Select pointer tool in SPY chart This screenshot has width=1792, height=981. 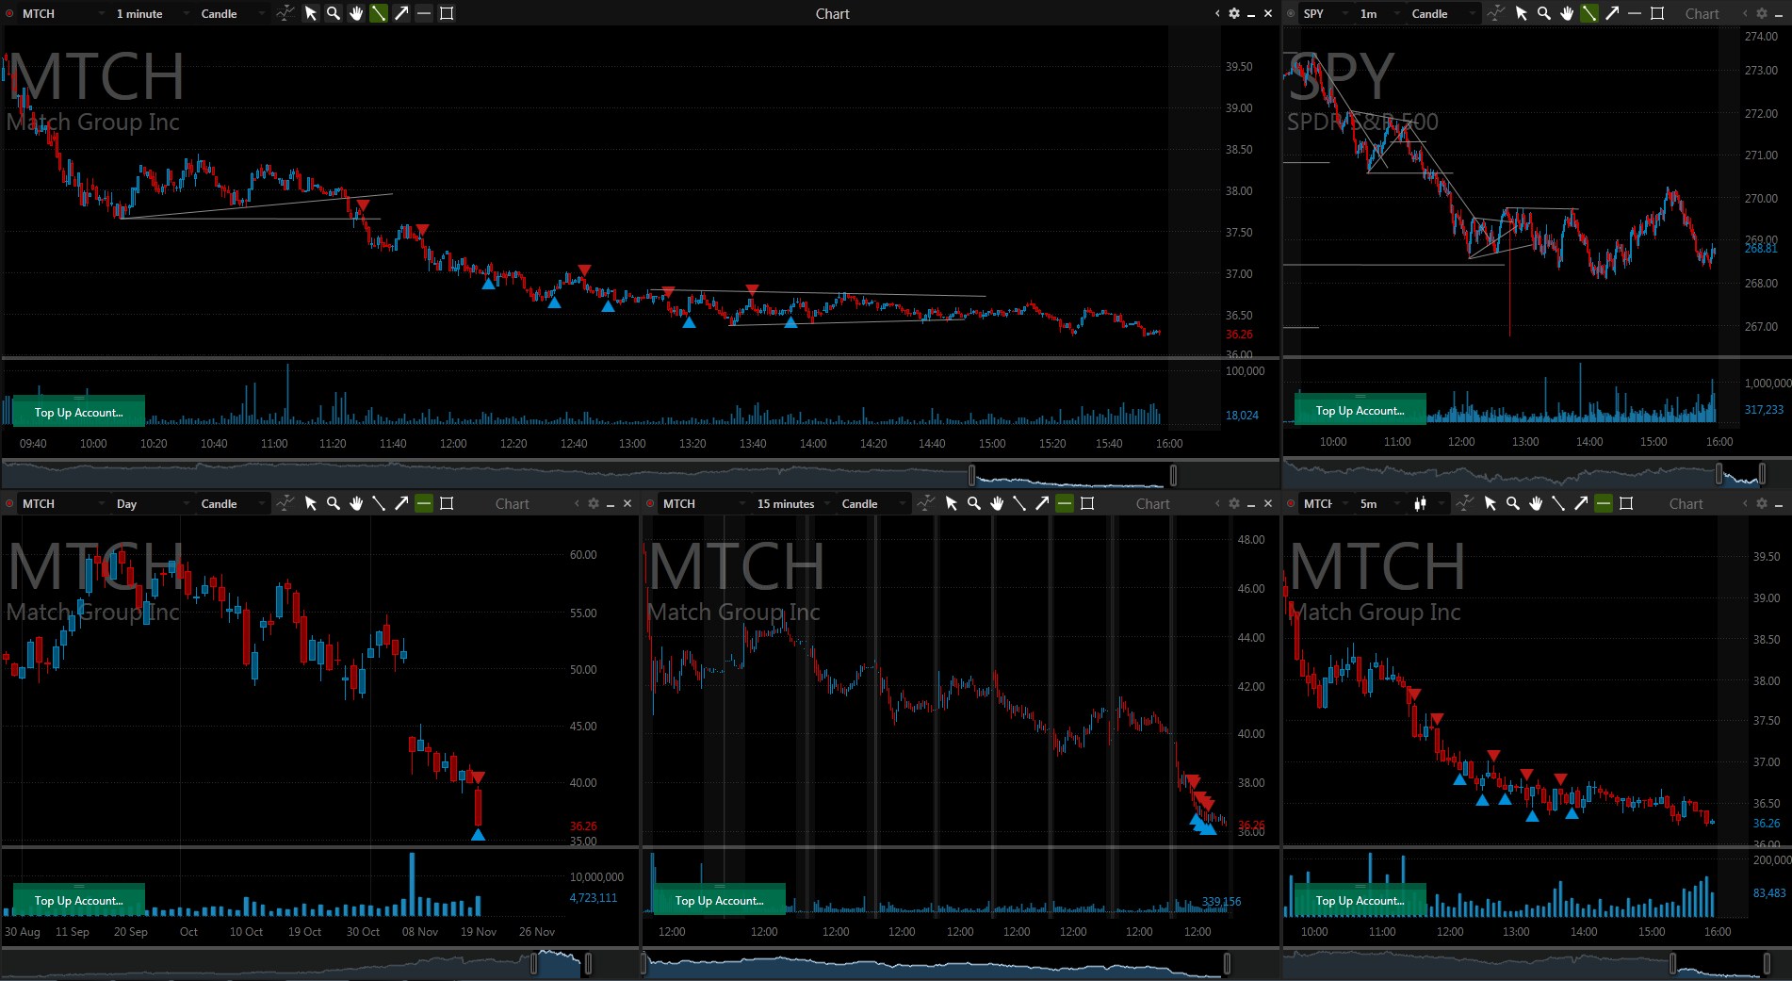point(1522,13)
